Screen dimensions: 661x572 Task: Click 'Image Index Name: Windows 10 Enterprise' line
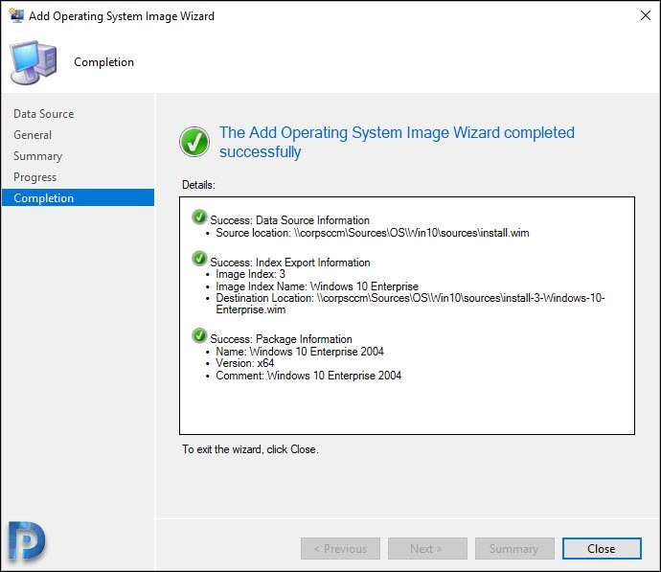pos(317,286)
